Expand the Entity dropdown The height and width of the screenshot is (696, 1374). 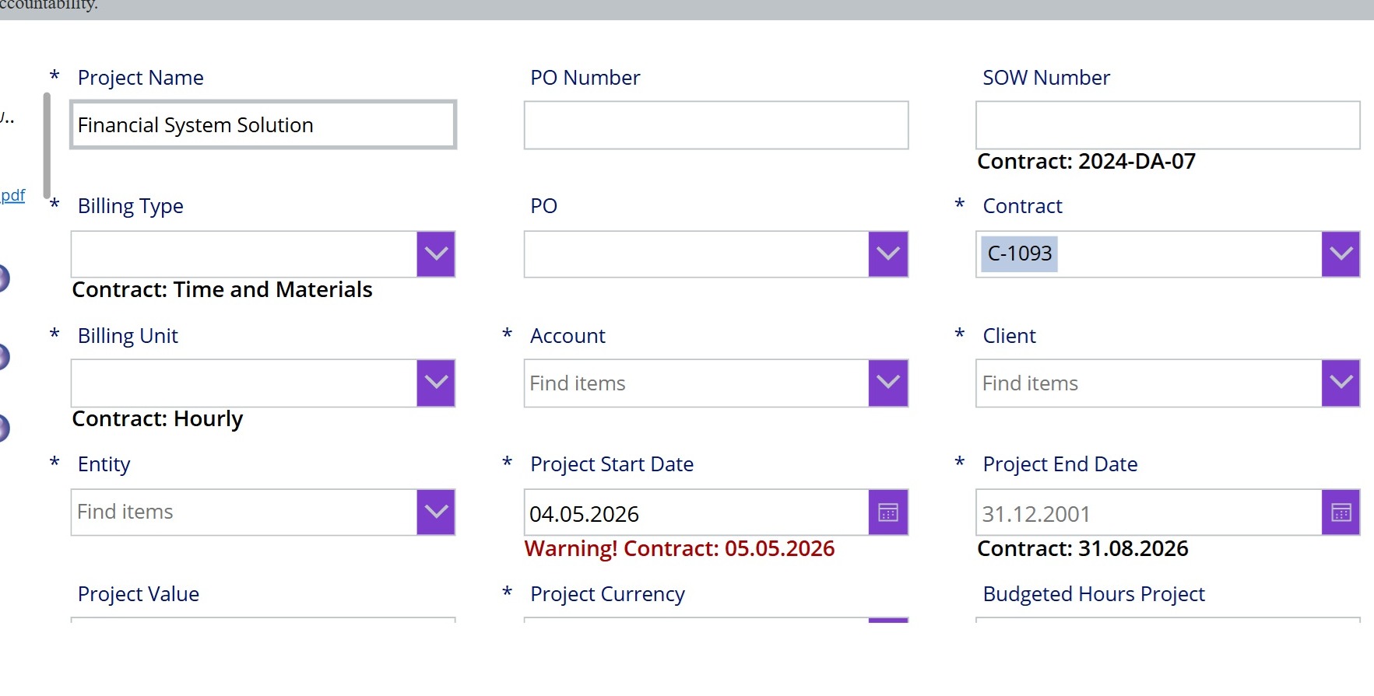click(x=436, y=512)
